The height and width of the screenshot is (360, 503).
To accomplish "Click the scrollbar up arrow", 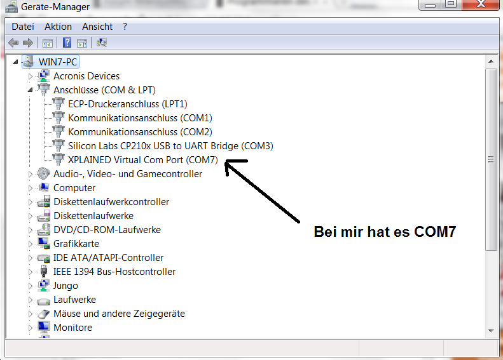I will [491, 61].
